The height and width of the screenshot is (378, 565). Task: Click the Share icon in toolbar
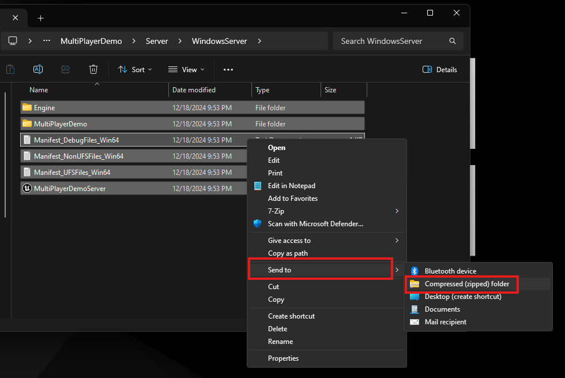pos(66,69)
